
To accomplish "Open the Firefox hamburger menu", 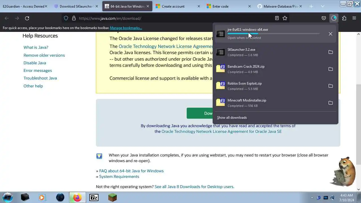I will click(x=354, y=18).
